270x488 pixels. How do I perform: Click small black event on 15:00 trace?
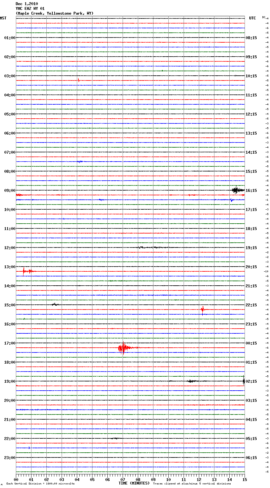(55, 304)
